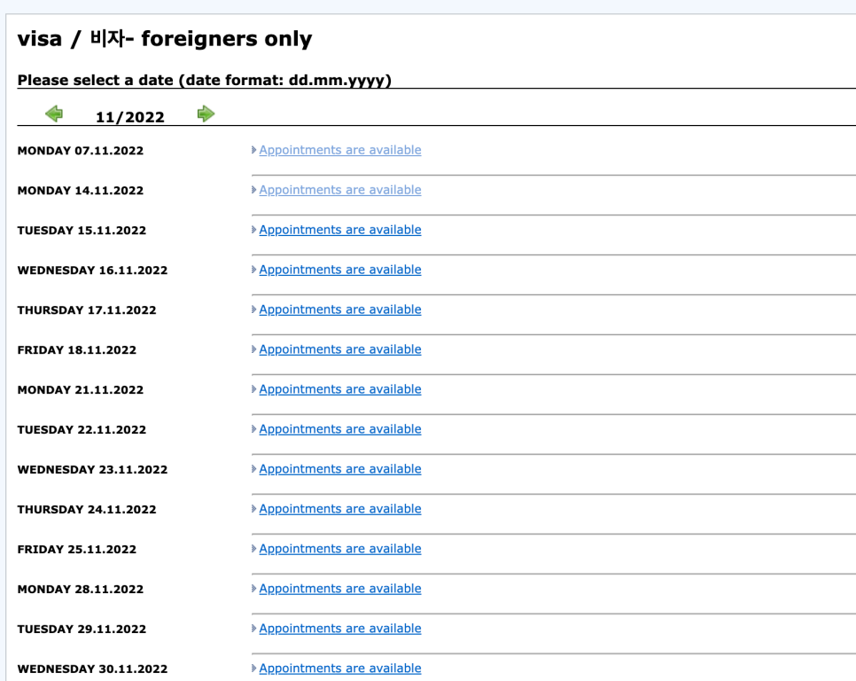Open appointments link for Monday 14.11.2022
Image resolution: width=856 pixels, height=681 pixels.
coord(340,190)
